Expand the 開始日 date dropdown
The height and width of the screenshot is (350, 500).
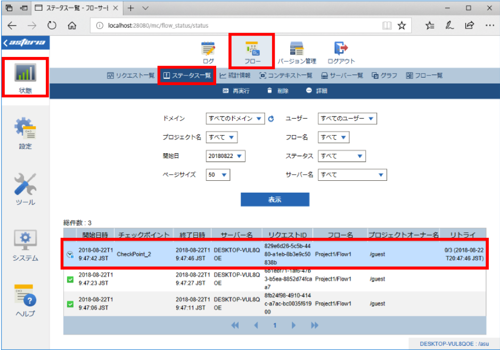click(x=225, y=156)
